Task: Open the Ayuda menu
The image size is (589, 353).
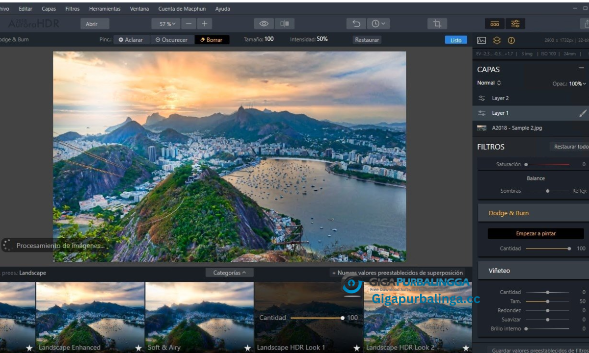Action: click(x=222, y=9)
